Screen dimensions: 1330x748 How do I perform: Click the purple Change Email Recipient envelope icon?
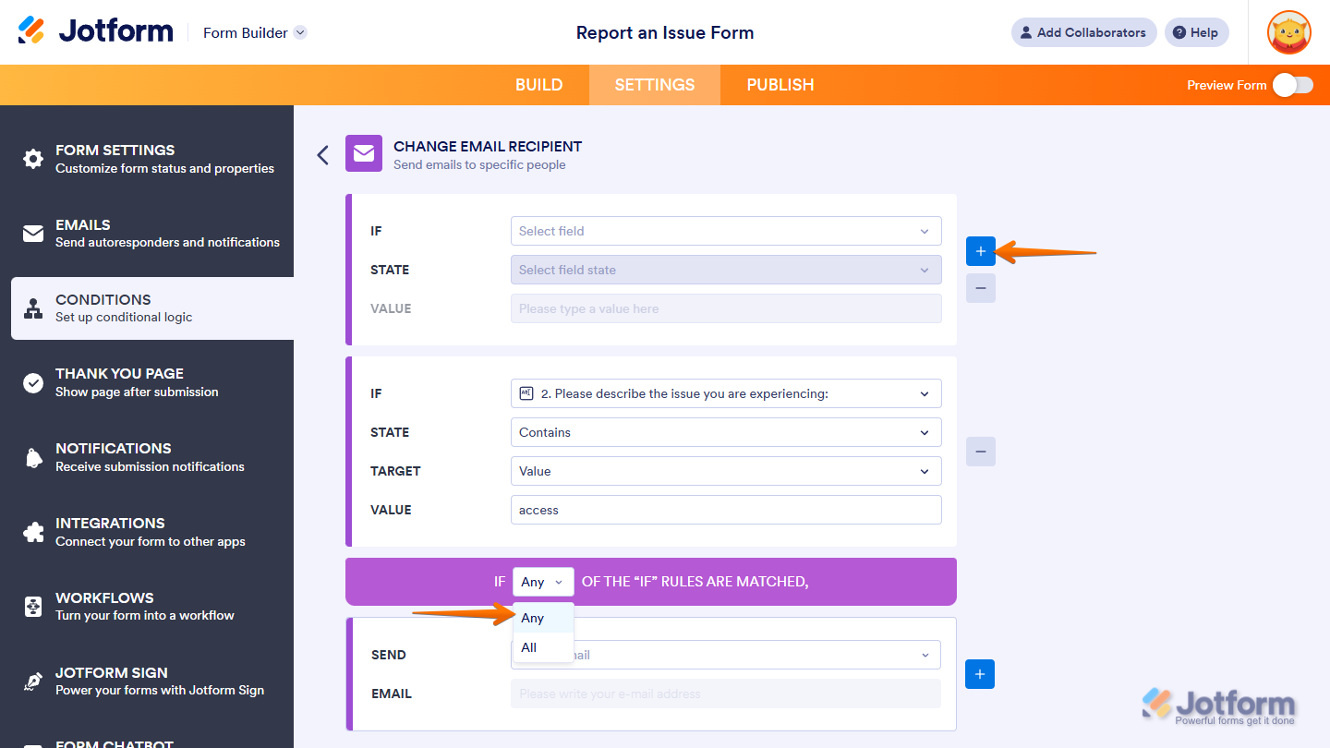click(x=363, y=153)
